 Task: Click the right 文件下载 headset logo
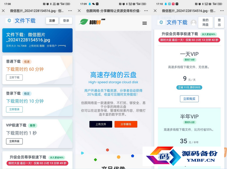pyautogui.click(x=161, y=22)
